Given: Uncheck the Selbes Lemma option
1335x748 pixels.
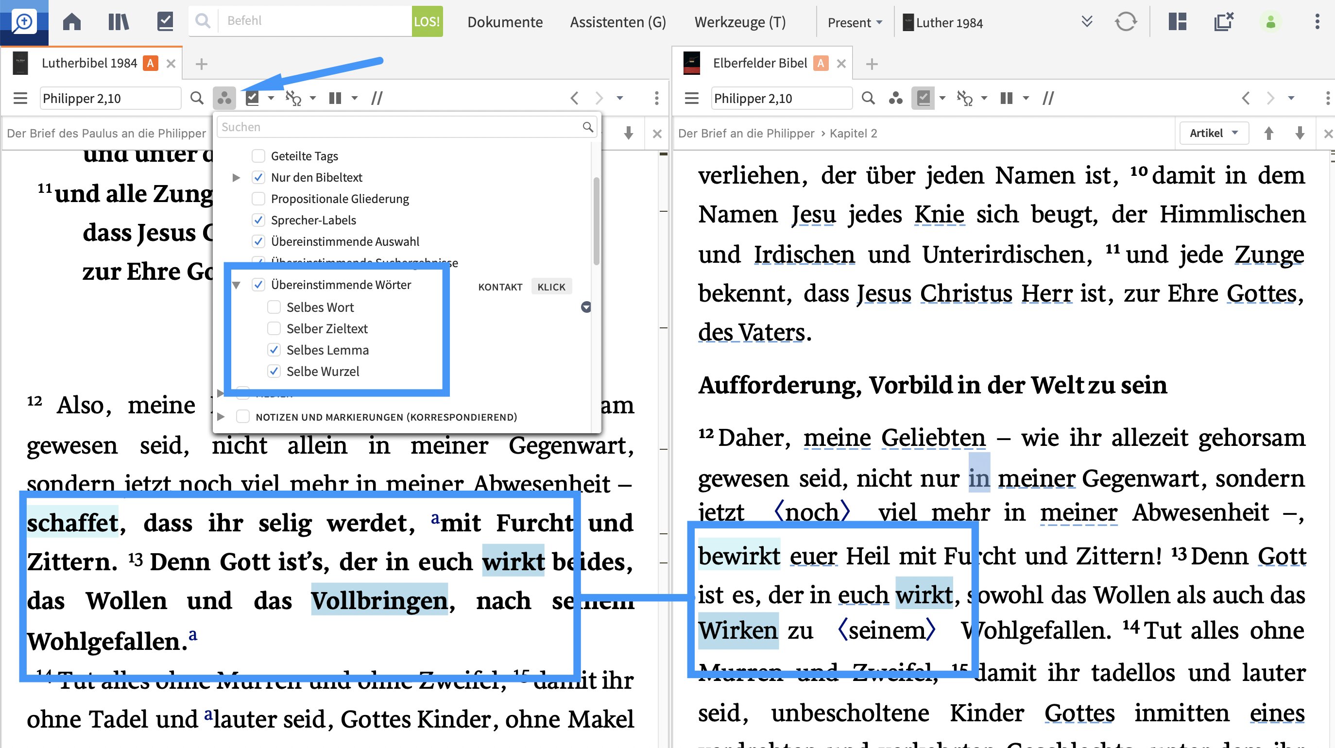Looking at the screenshot, I should [274, 350].
